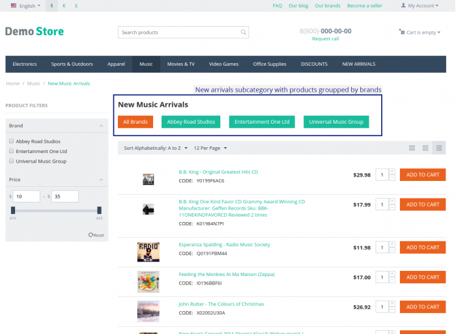Go to Home breadcrumb

click(x=13, y=83)
